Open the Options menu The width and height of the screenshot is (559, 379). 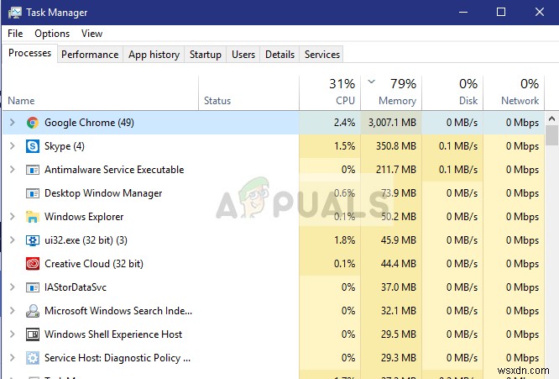52,34
